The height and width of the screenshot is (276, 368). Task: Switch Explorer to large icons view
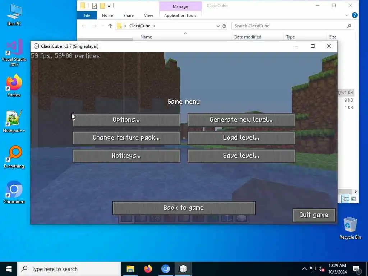click(x=353, y=199)
